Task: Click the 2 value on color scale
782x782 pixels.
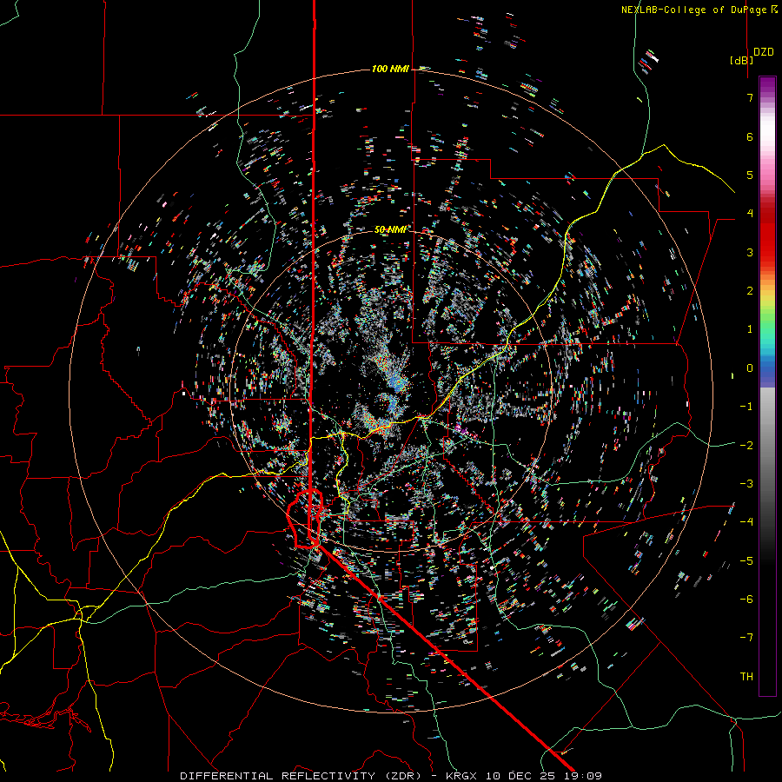Action: 750,291
